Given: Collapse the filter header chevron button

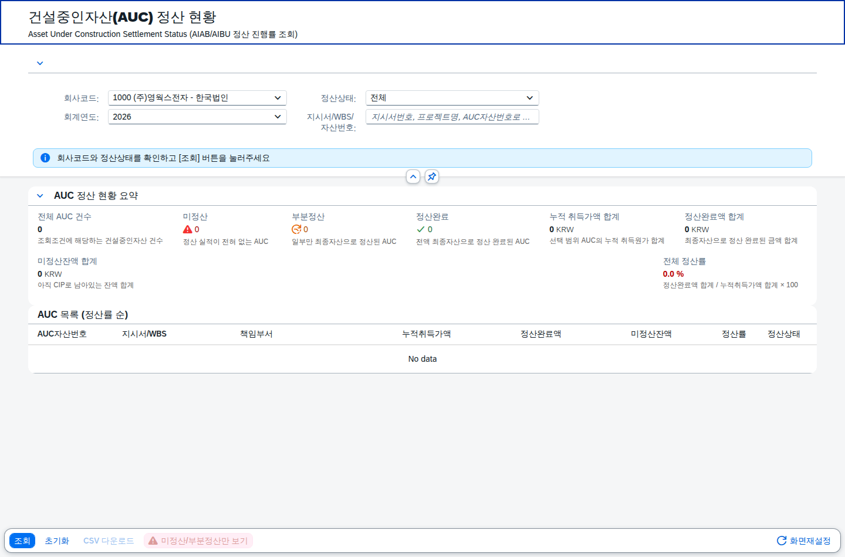Looking at the screenshot, I should [x=413, y=176].
